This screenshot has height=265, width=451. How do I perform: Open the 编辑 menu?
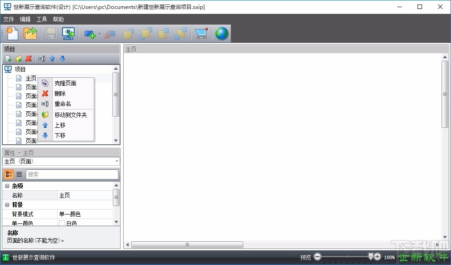[x=25, y=19]
